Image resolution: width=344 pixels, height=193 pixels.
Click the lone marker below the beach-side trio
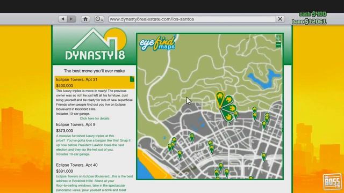(180, 154)
